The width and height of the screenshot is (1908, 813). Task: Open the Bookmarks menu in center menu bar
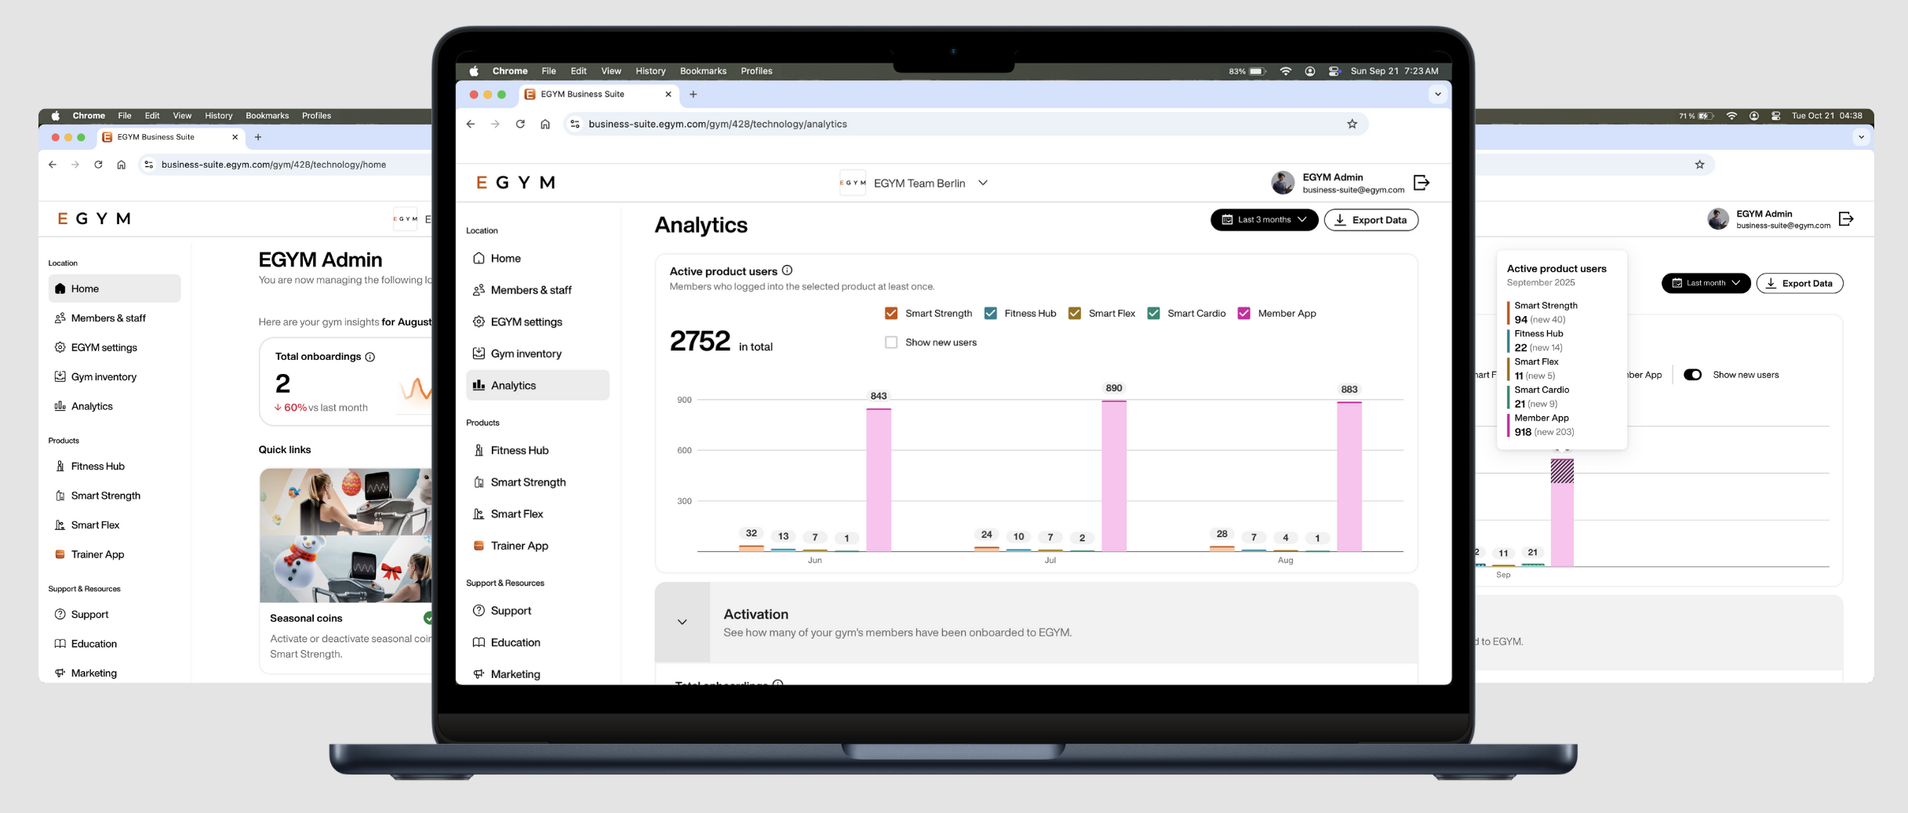click(702, 71)
